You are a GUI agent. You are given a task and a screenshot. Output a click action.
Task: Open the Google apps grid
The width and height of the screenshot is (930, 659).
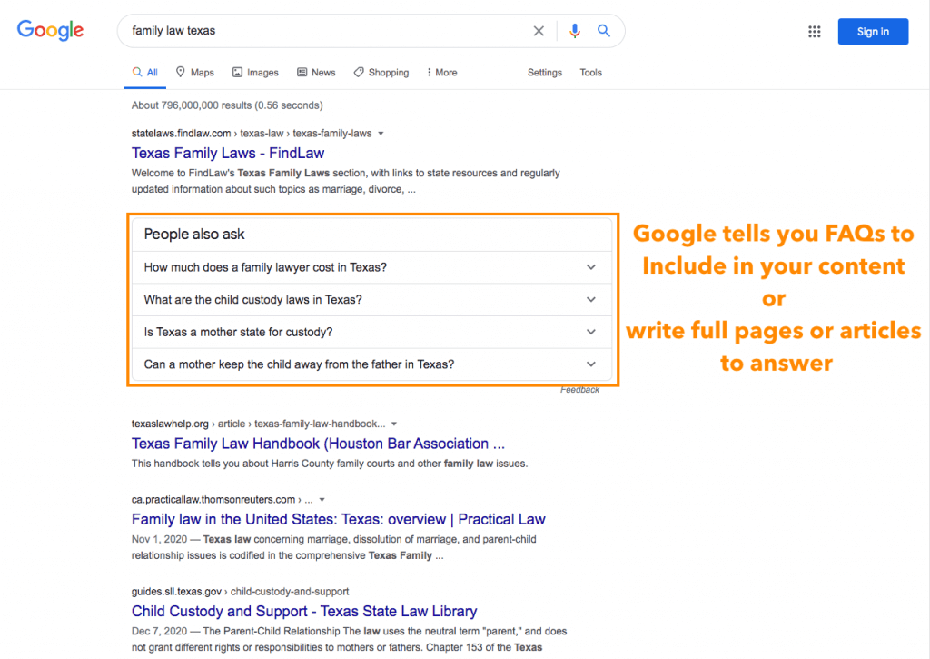tap(815, 32)
